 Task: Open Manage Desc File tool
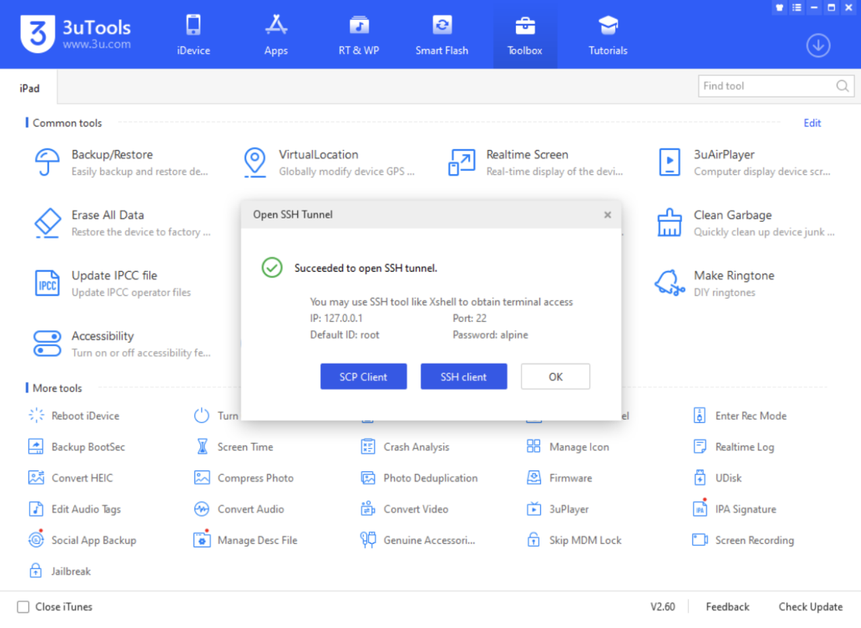[246, 540]
